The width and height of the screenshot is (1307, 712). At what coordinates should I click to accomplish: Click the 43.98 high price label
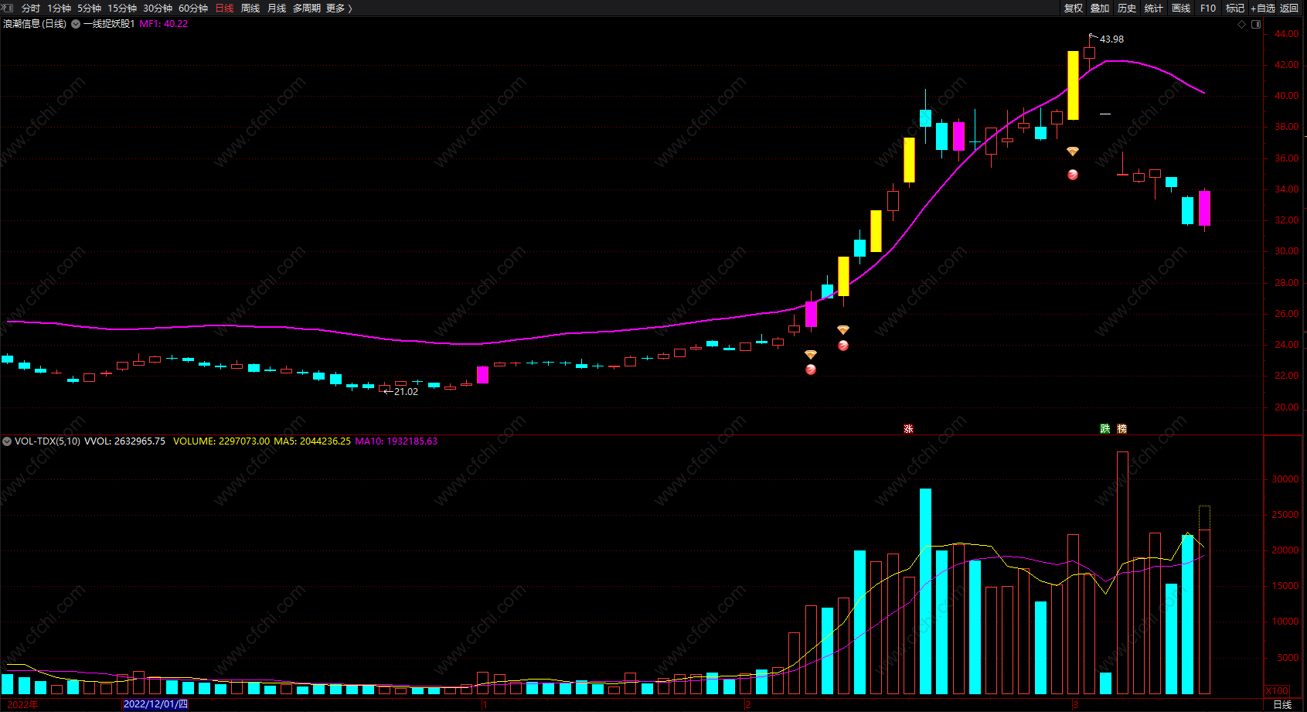pyautogui.click(x=1111, y=39)
